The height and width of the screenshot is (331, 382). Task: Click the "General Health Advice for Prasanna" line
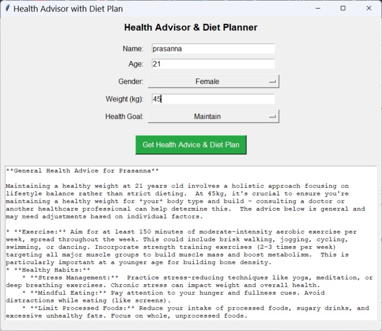83,171
